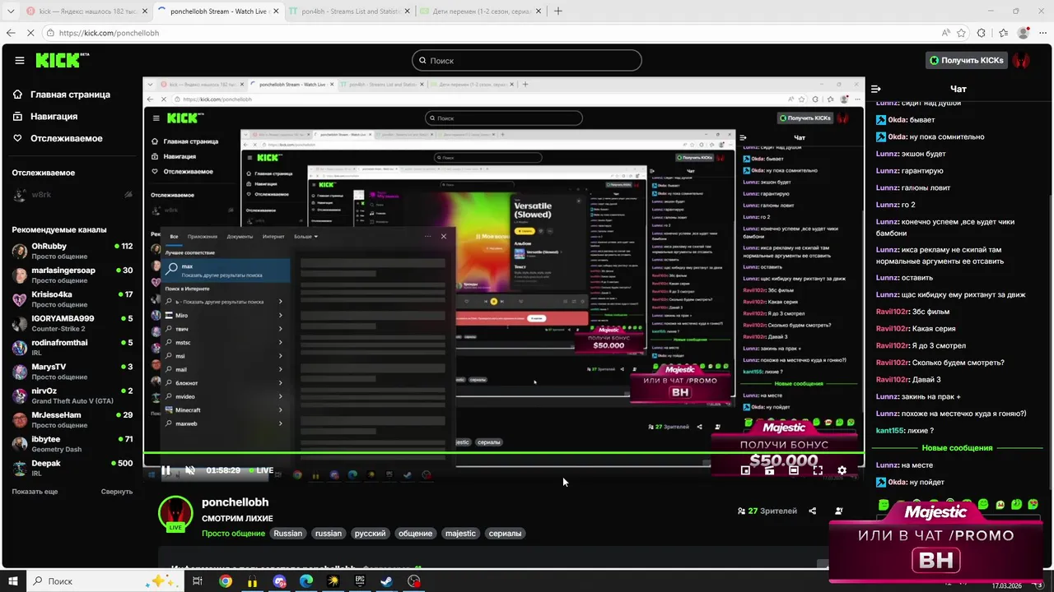Click the сериалы tag
This screenshot has height=592, width=1054.
pos(505,534)
